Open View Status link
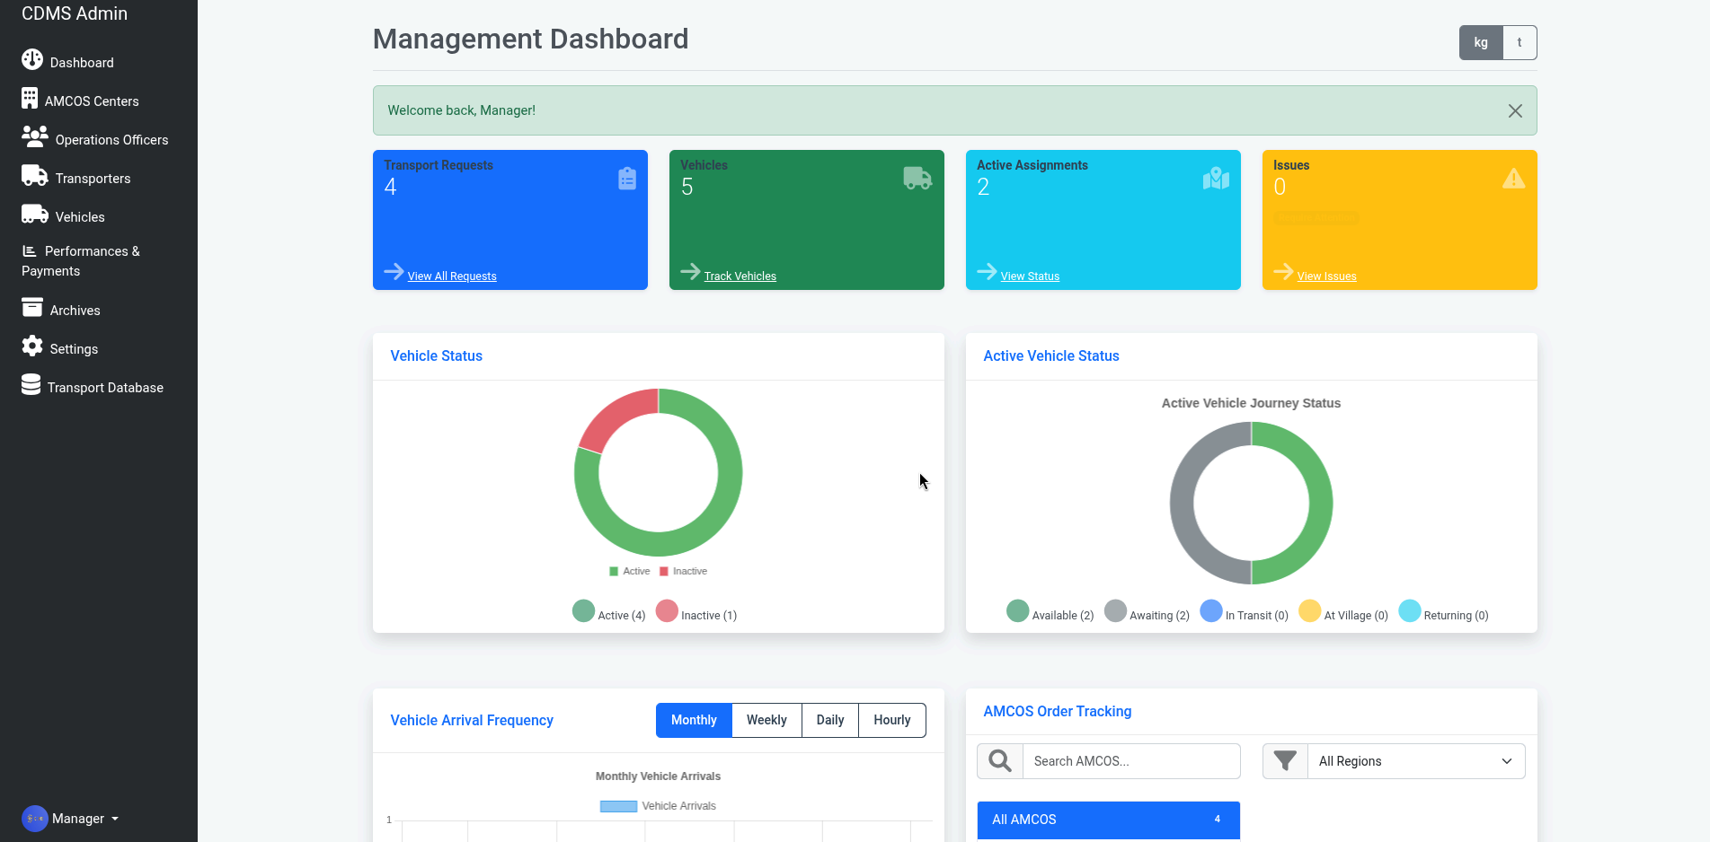The height and width of the screenshot is (842, 1710). [1030, 276]
